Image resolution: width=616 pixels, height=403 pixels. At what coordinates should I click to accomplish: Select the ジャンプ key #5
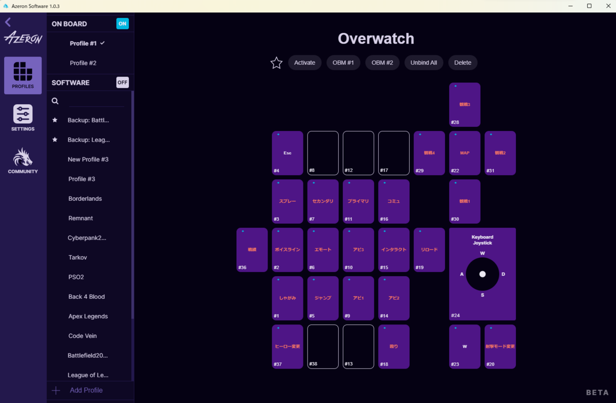point(323,298)
